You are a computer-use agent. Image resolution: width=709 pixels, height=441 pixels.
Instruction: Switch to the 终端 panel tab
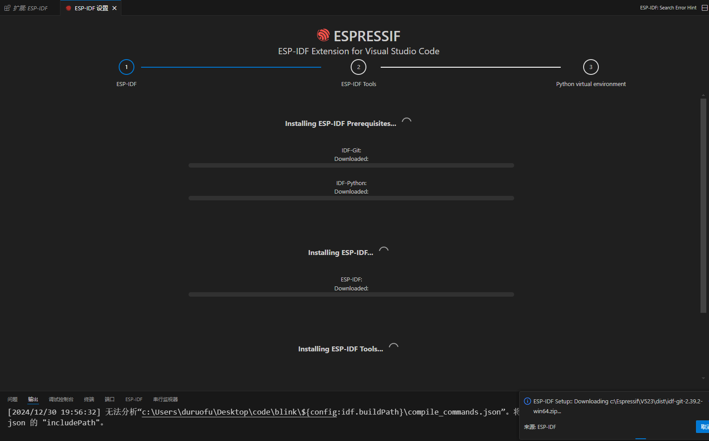89,399
